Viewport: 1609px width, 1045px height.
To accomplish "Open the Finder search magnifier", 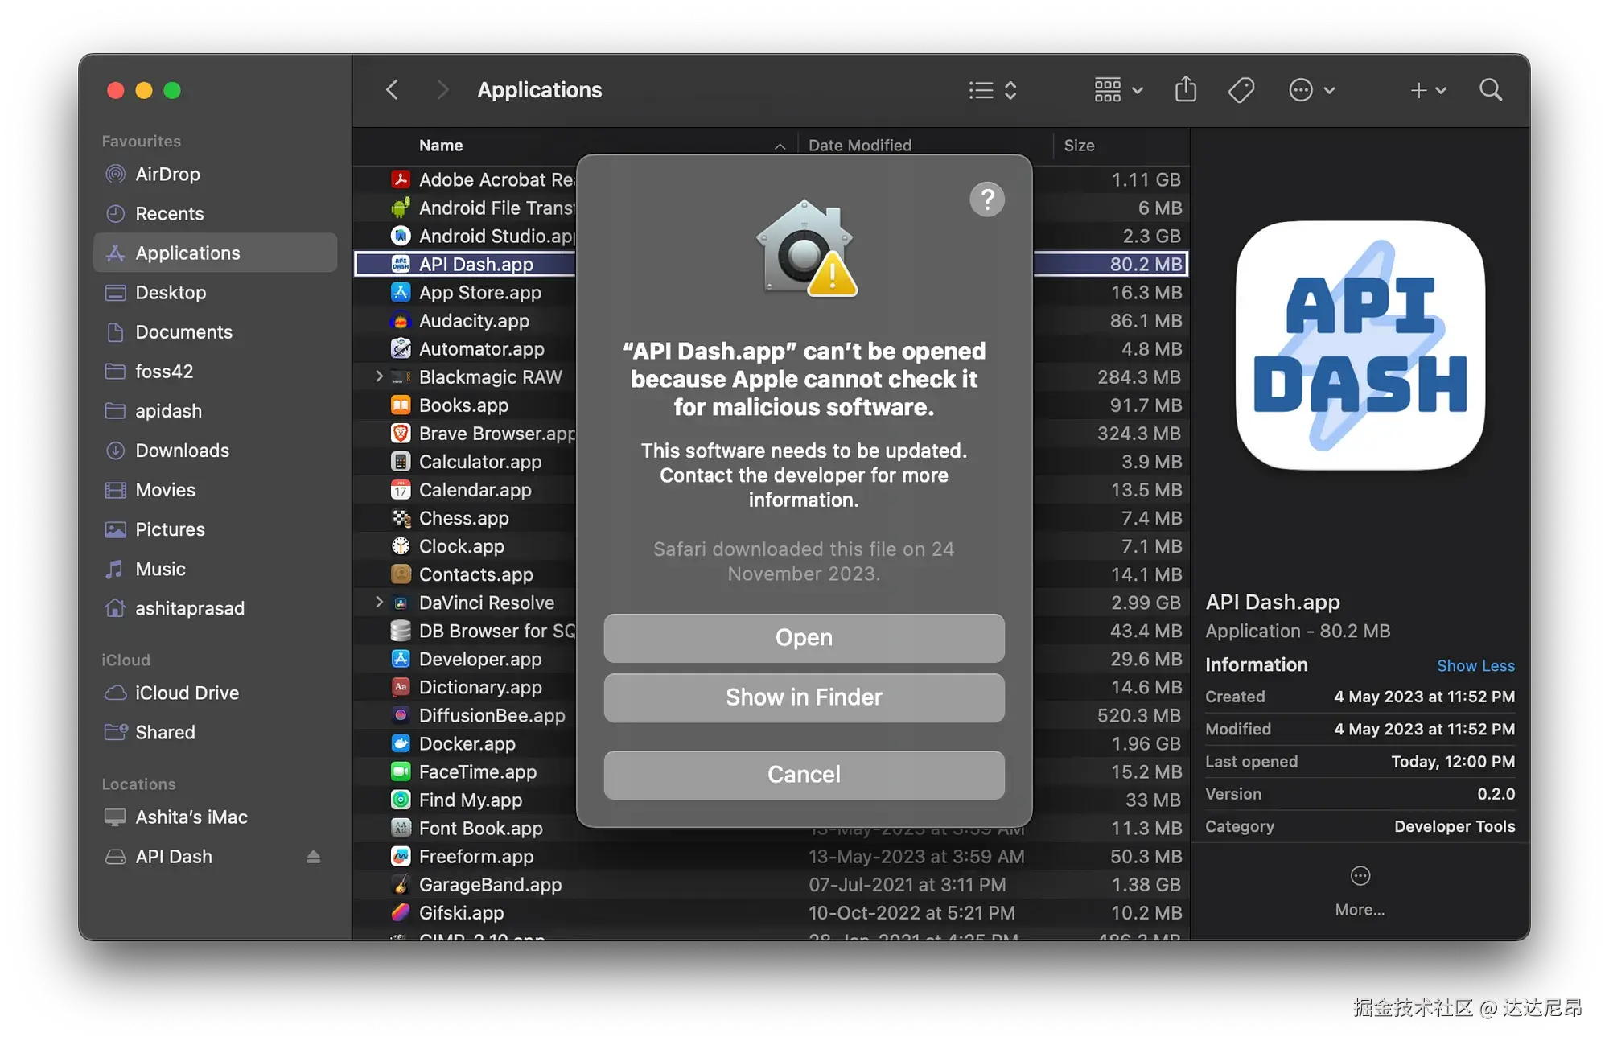I will click(x=1491, y=89).
